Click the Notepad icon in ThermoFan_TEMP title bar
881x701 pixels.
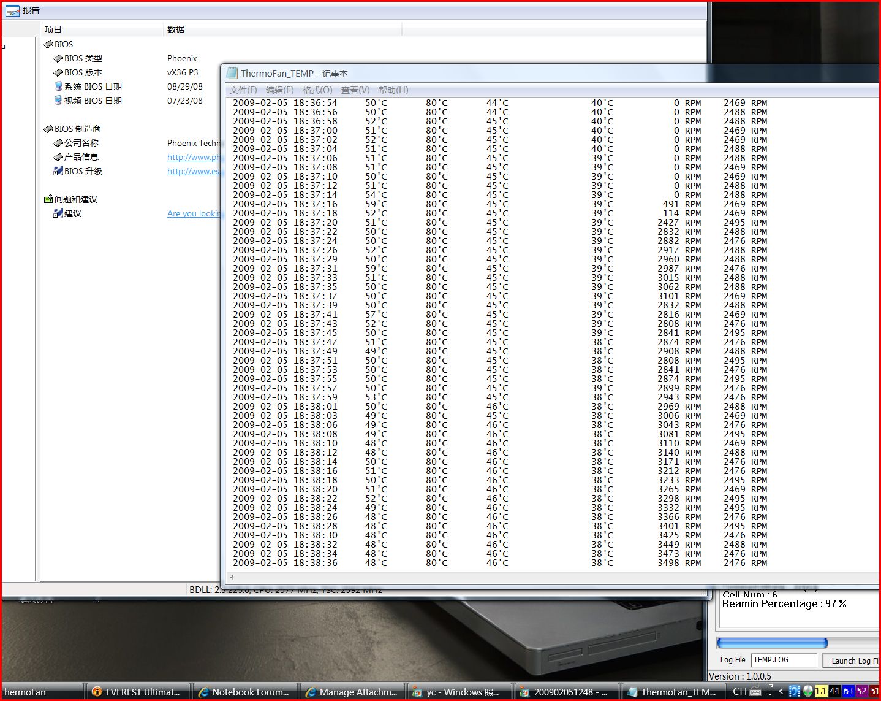click(x=232, y=73)
